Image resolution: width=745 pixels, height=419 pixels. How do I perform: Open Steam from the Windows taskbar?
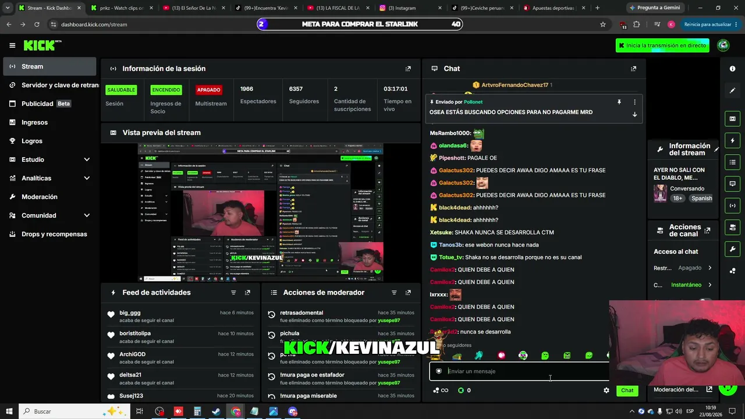click(216, 411)
